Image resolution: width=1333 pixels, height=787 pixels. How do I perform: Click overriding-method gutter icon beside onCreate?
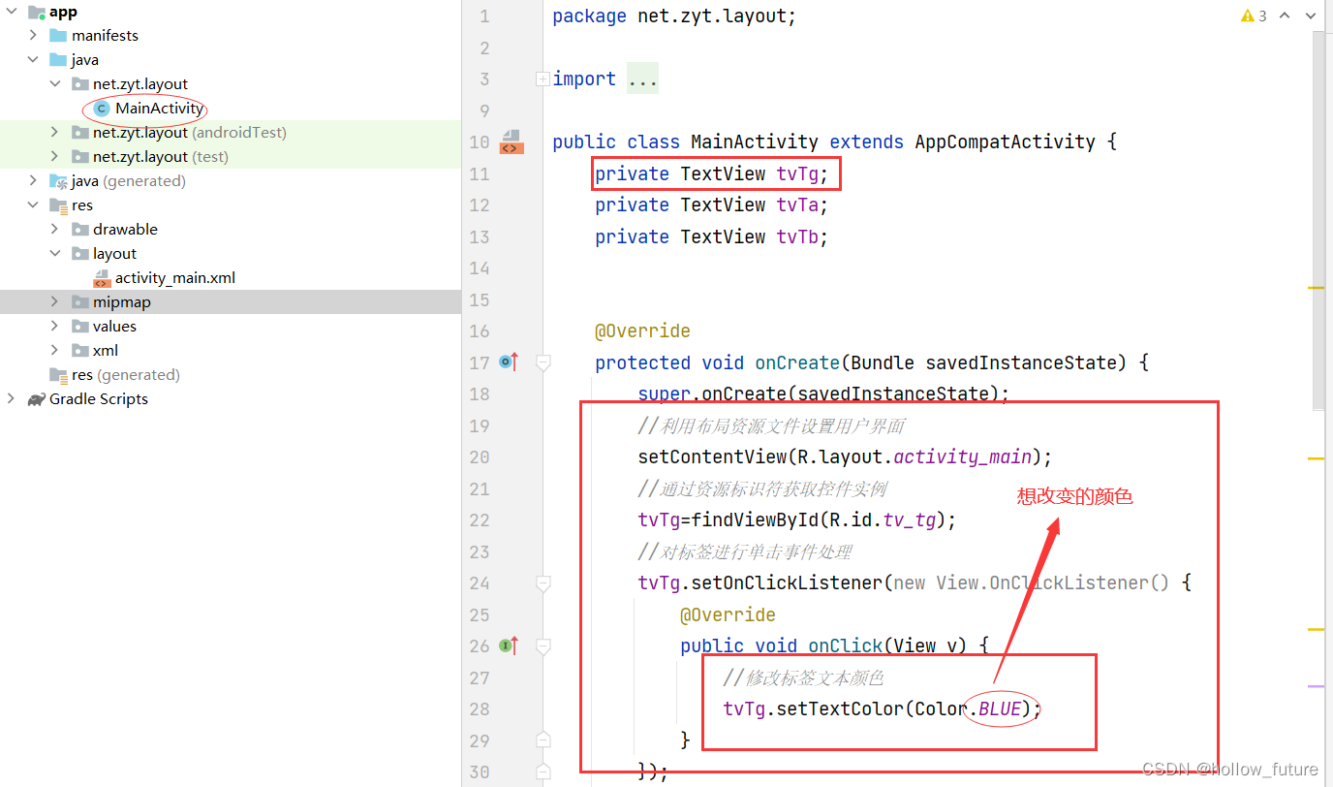(508, 362)
